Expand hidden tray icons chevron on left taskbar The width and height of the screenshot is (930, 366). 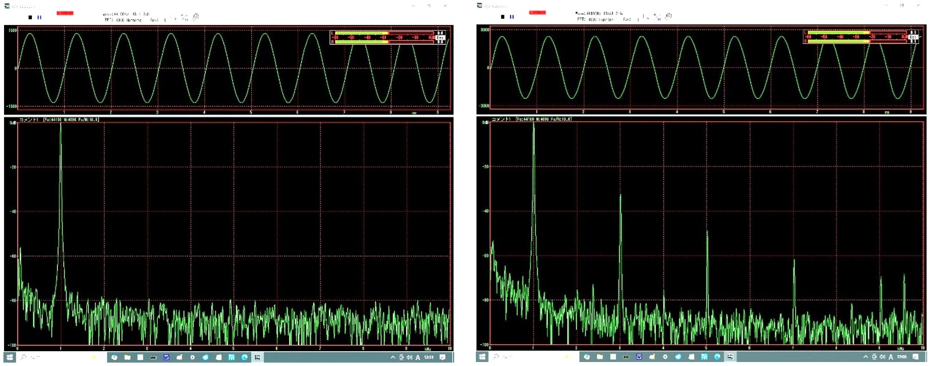393,357
